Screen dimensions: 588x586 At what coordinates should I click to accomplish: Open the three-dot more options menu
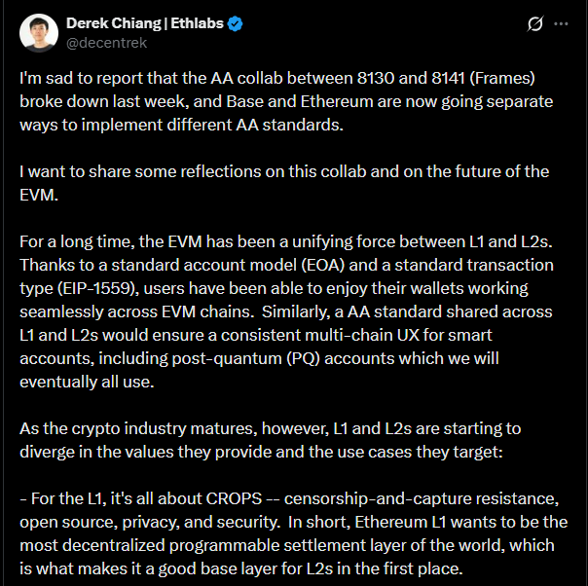click(x=561, y=23)
